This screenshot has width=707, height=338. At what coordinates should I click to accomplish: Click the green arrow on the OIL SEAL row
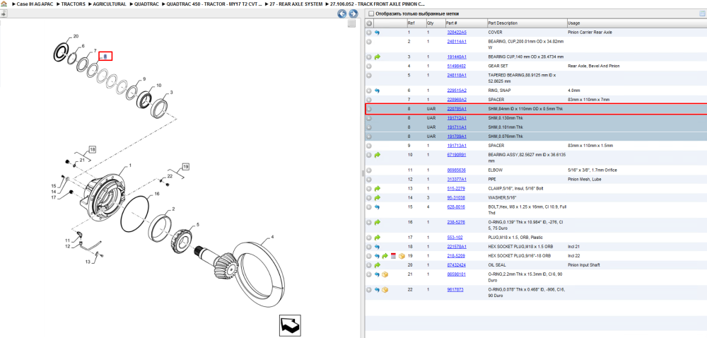tap(378, 265)
